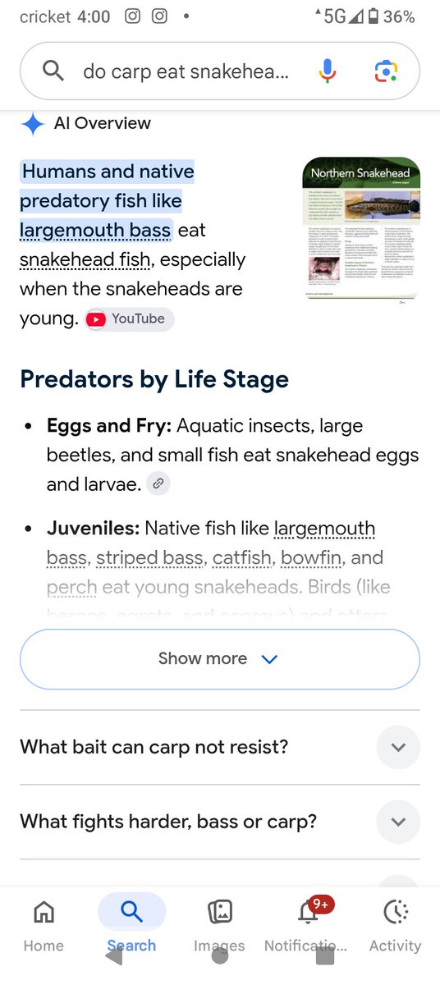Expand the Show more button

[219, 659]
